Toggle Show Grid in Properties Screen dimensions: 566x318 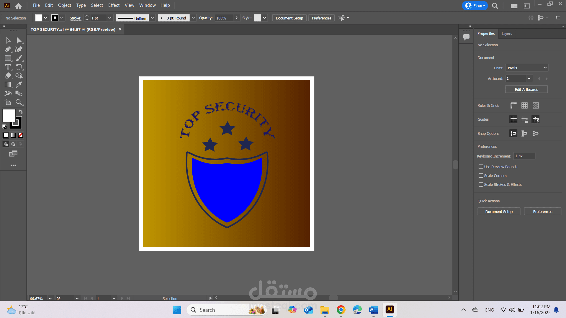coord(524,105)
